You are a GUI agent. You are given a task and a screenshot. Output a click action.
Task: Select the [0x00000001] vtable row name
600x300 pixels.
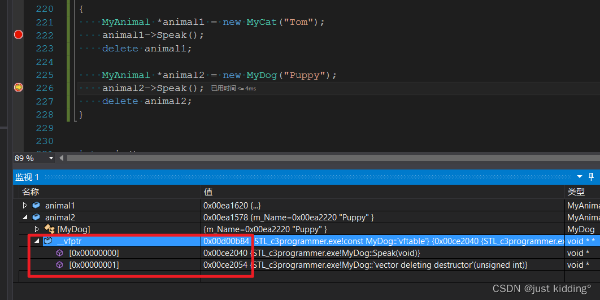(94, 265)
